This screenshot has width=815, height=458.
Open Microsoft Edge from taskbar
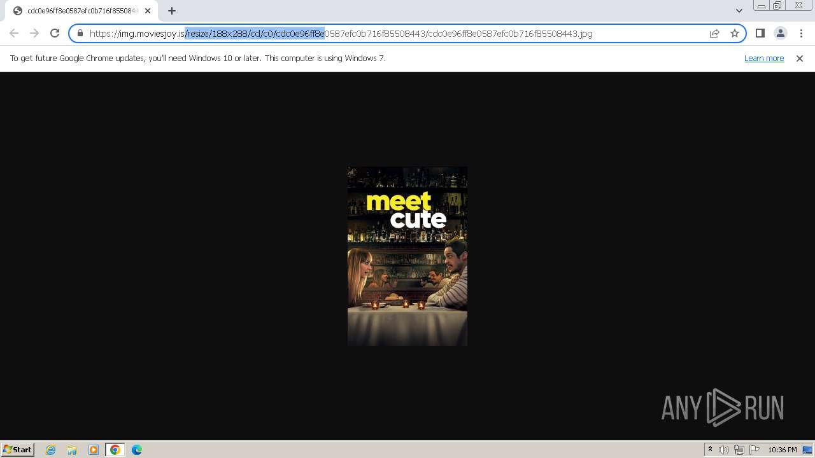point(137,450)
